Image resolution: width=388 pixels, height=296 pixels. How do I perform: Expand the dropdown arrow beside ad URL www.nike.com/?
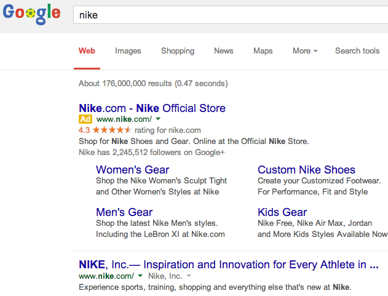pos(158,119)
